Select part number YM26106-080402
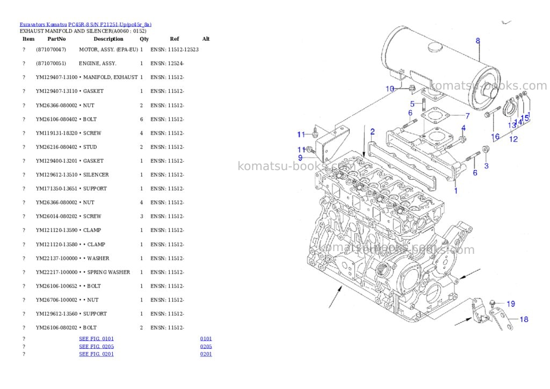Screen dimensions: 550x389 56,119
